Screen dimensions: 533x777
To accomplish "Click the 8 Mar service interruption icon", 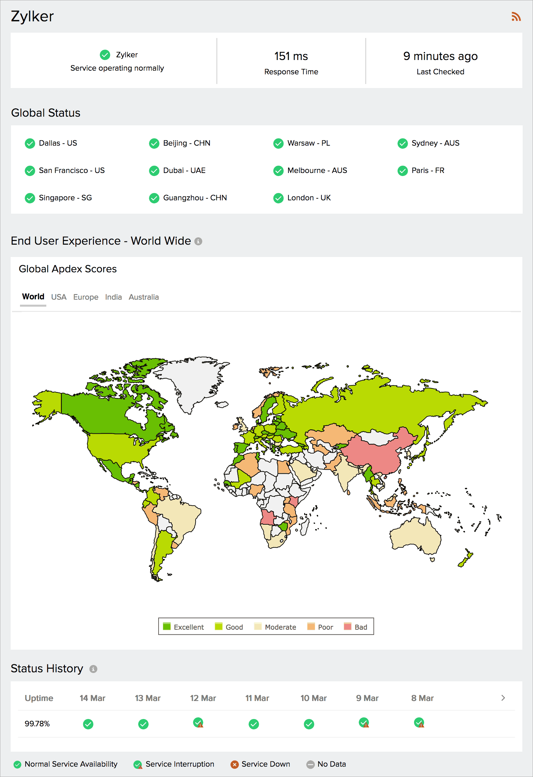I will coord(419,723).
